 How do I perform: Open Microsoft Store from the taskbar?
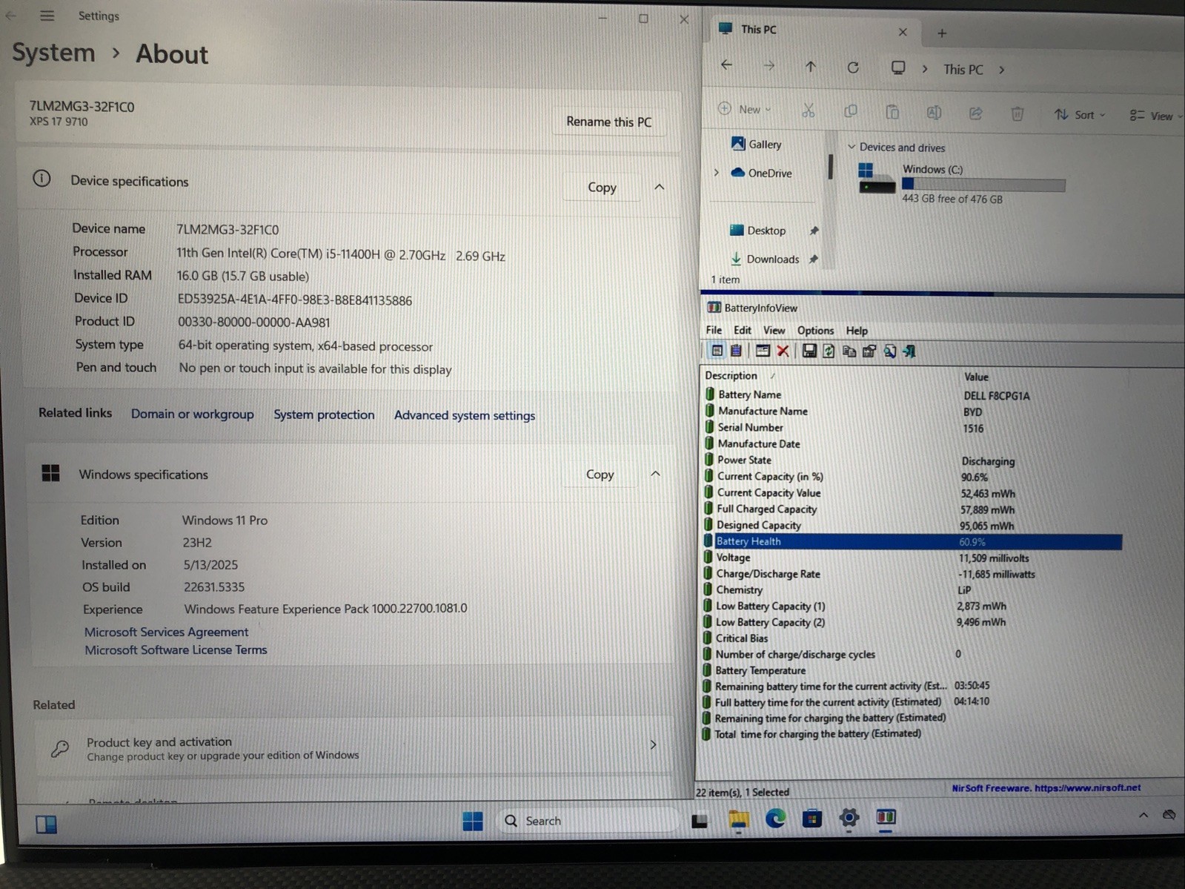pos(812,819)
